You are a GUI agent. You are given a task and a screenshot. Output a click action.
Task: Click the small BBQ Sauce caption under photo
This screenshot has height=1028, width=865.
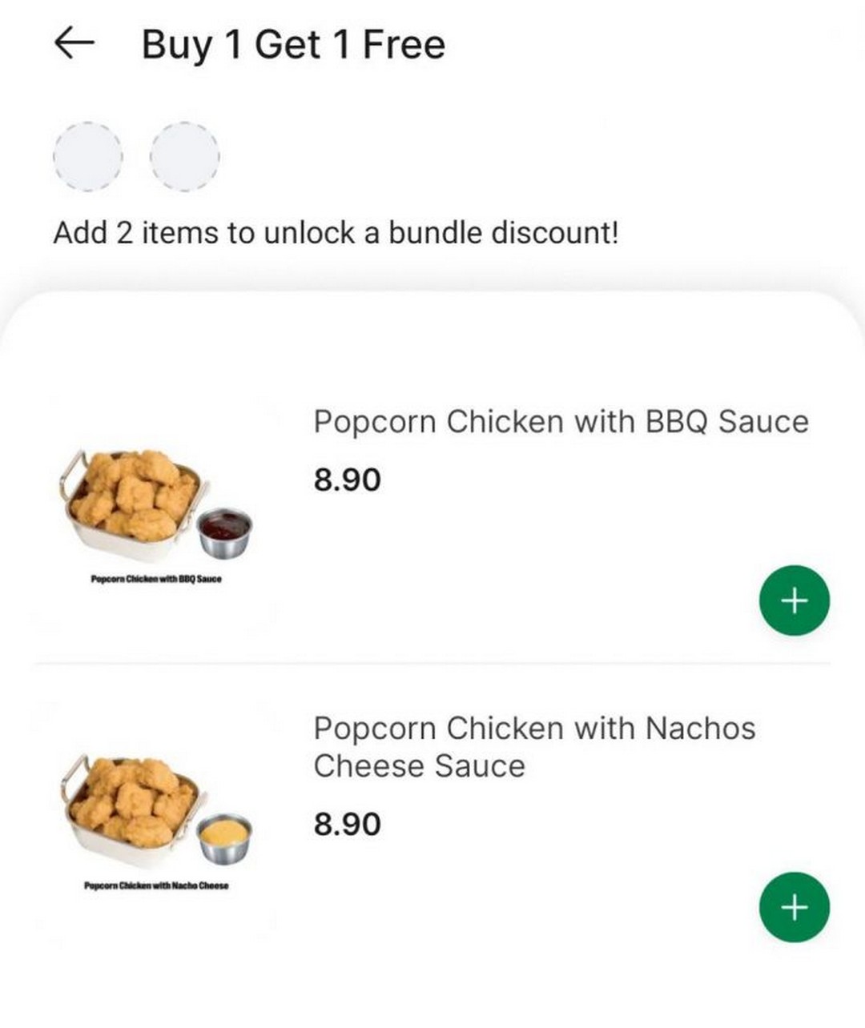tap(157, 579)
